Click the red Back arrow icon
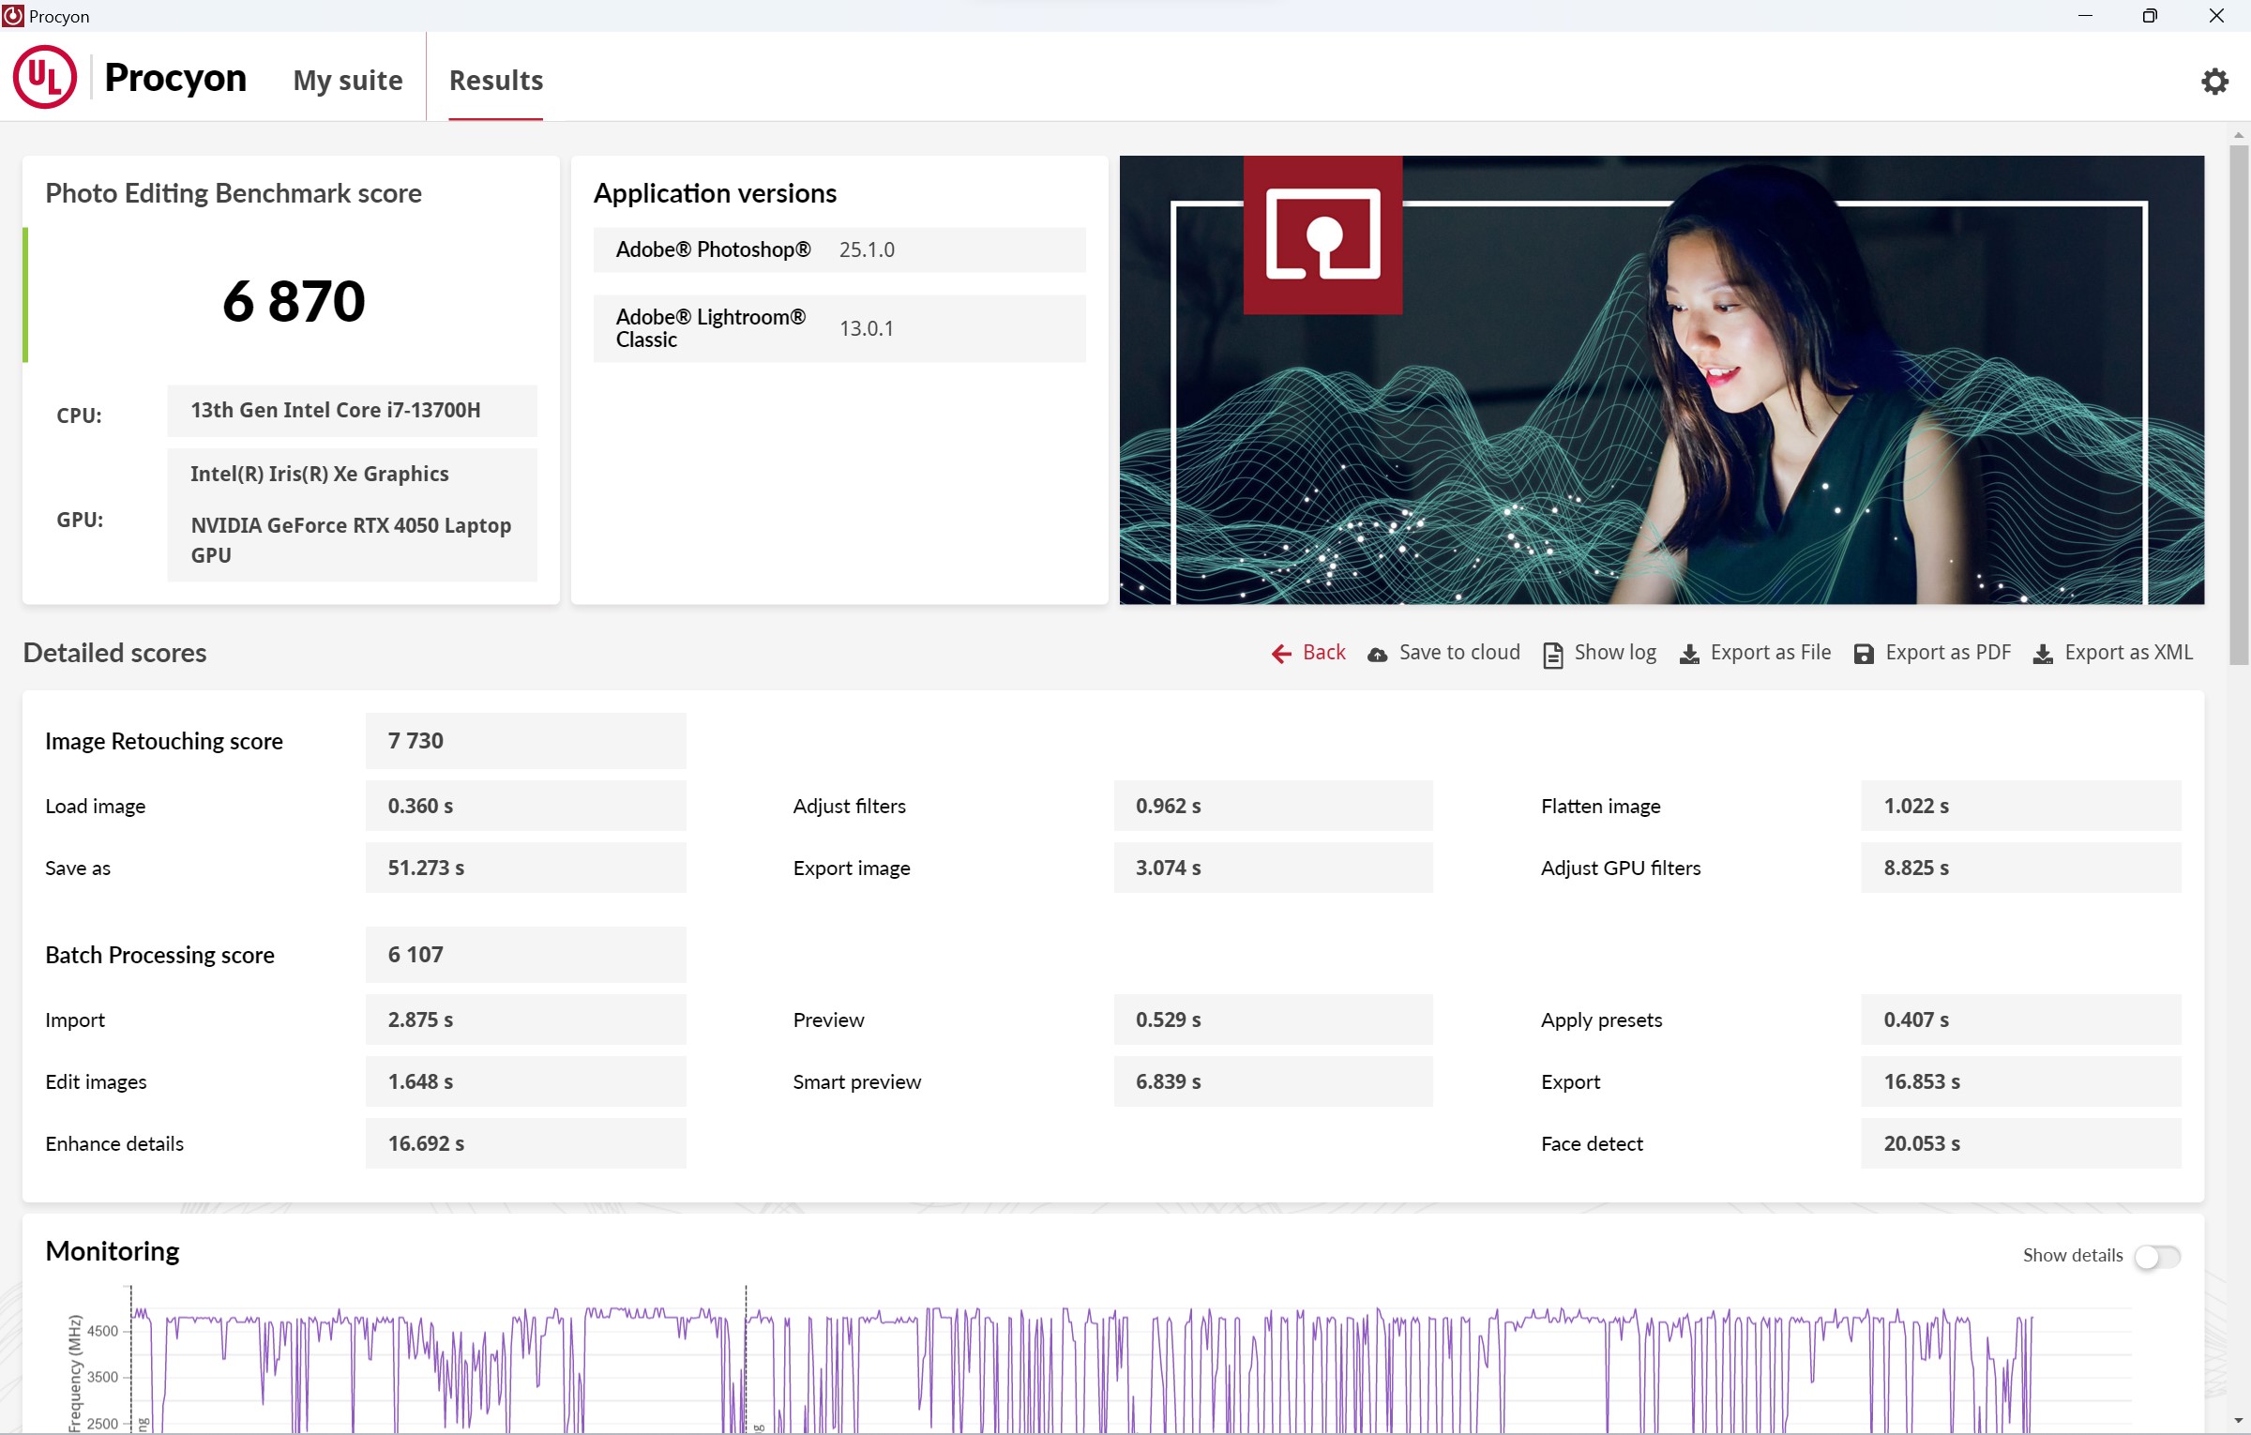Viewport: 2251px width, 1435px height. (1280, 654)
